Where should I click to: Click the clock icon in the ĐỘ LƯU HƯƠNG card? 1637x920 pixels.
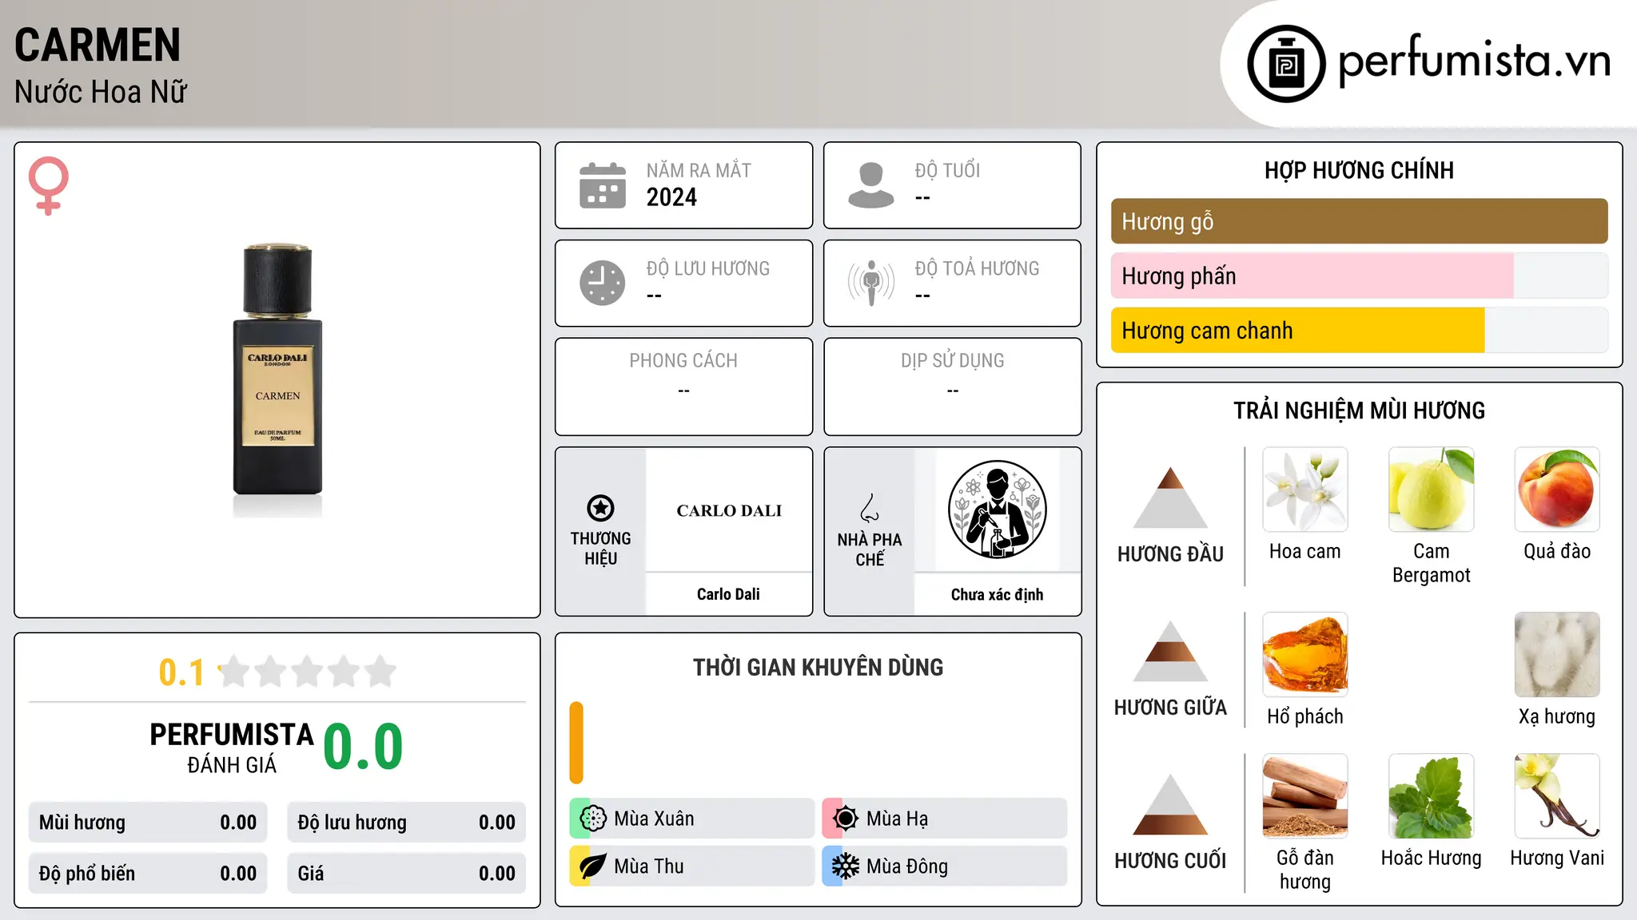click(x=603, y=283)
